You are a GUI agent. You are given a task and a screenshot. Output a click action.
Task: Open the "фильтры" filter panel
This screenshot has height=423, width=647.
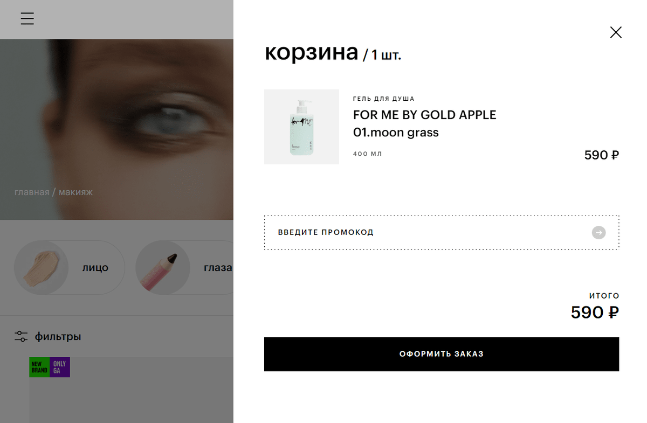pyautogui.click(x=58, y=336)
